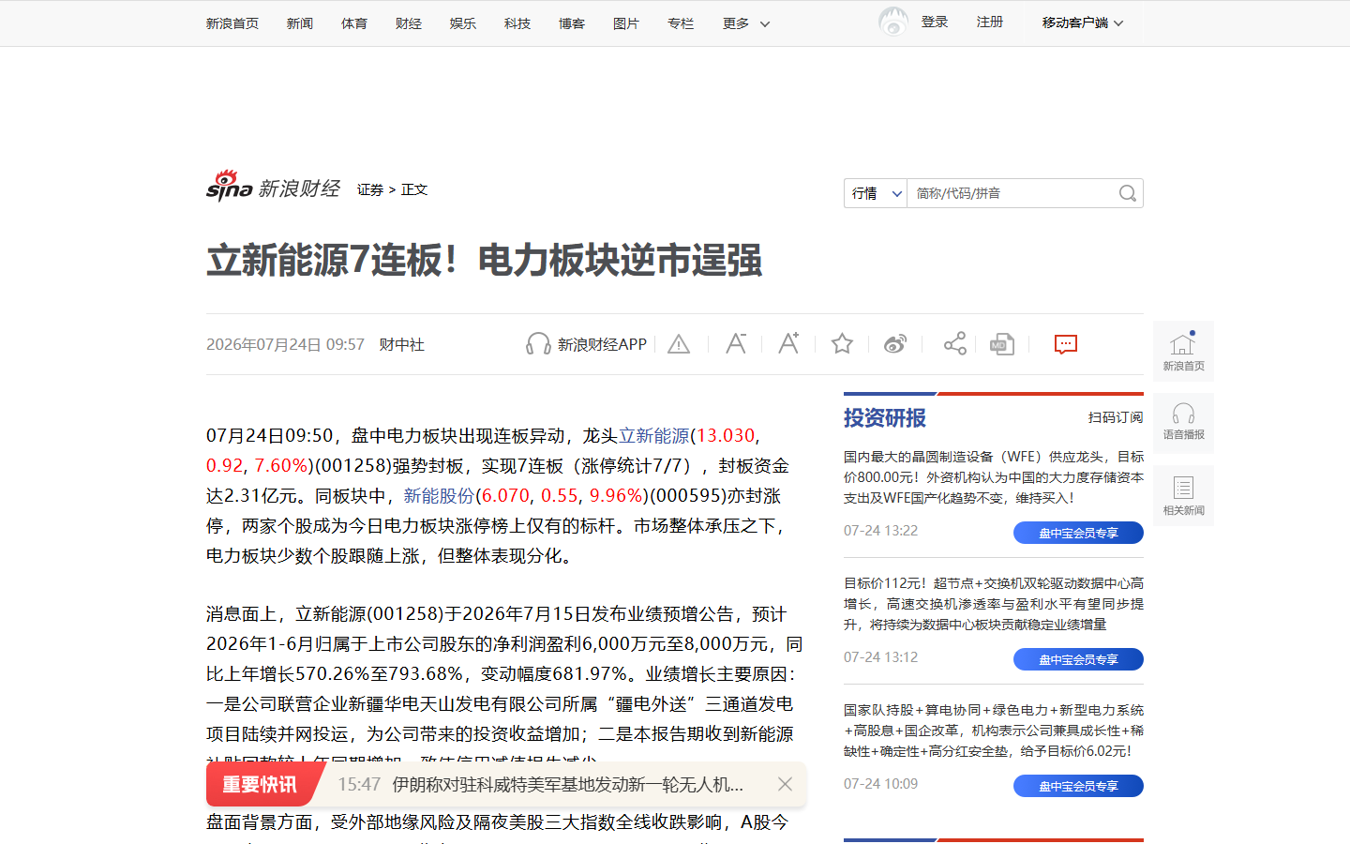Click the article date 2026年07月24日 09:57

point(285,345)
